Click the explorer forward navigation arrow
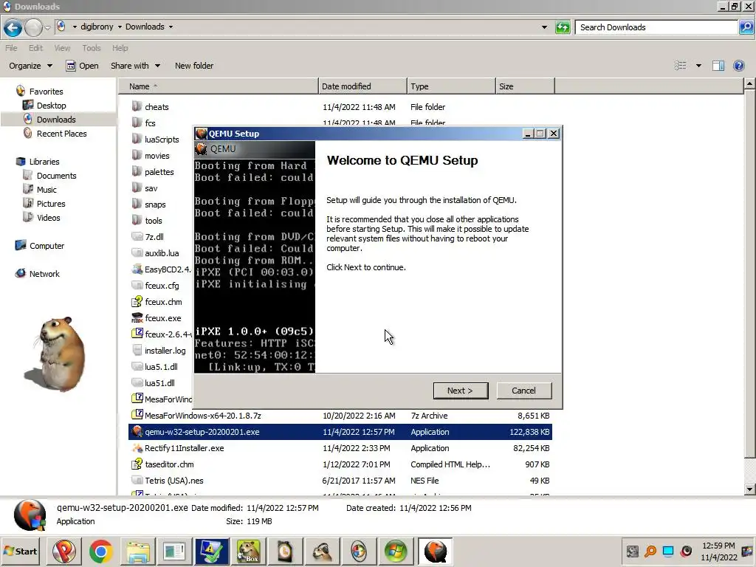The width and height of the screenshot is (756, 567). 33,27
